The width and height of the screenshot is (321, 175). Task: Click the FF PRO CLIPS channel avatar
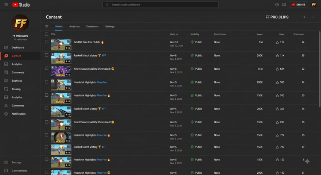(20, 23)
